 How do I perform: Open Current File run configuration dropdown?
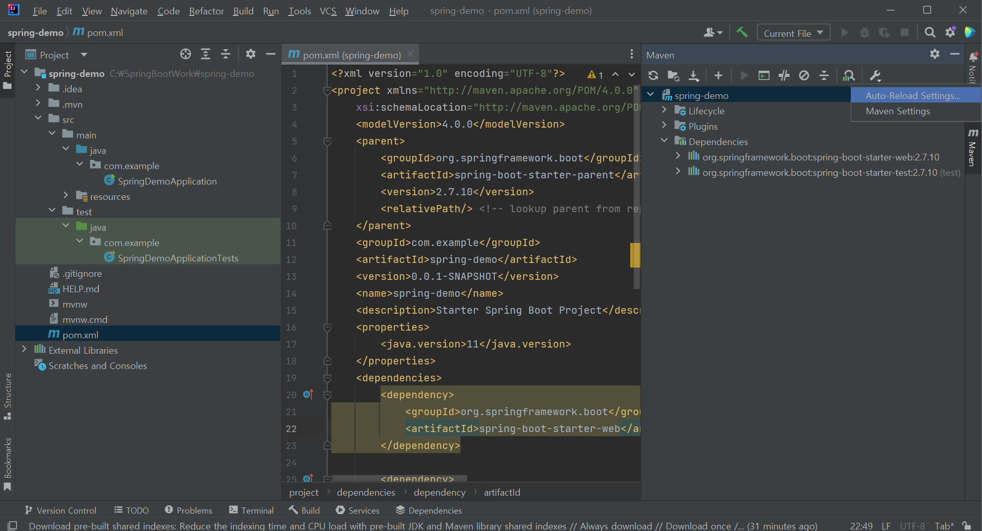(794, 33)
